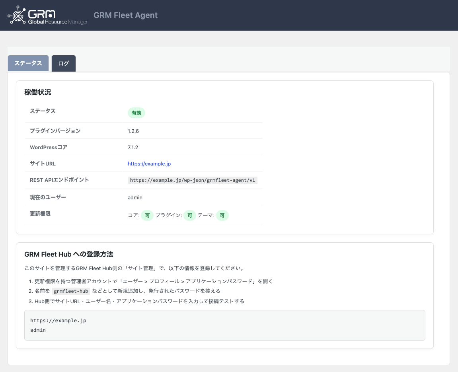458x372 pixels.
Task: Click the 現在のユーザー row label
Action: 48,197
